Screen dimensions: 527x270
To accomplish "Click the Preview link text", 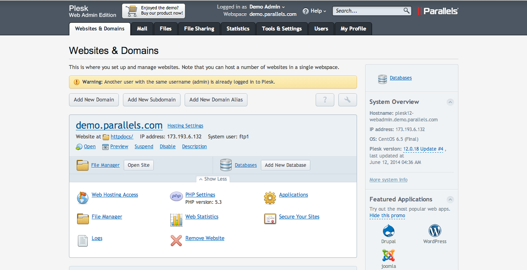I will click(119, 147).
